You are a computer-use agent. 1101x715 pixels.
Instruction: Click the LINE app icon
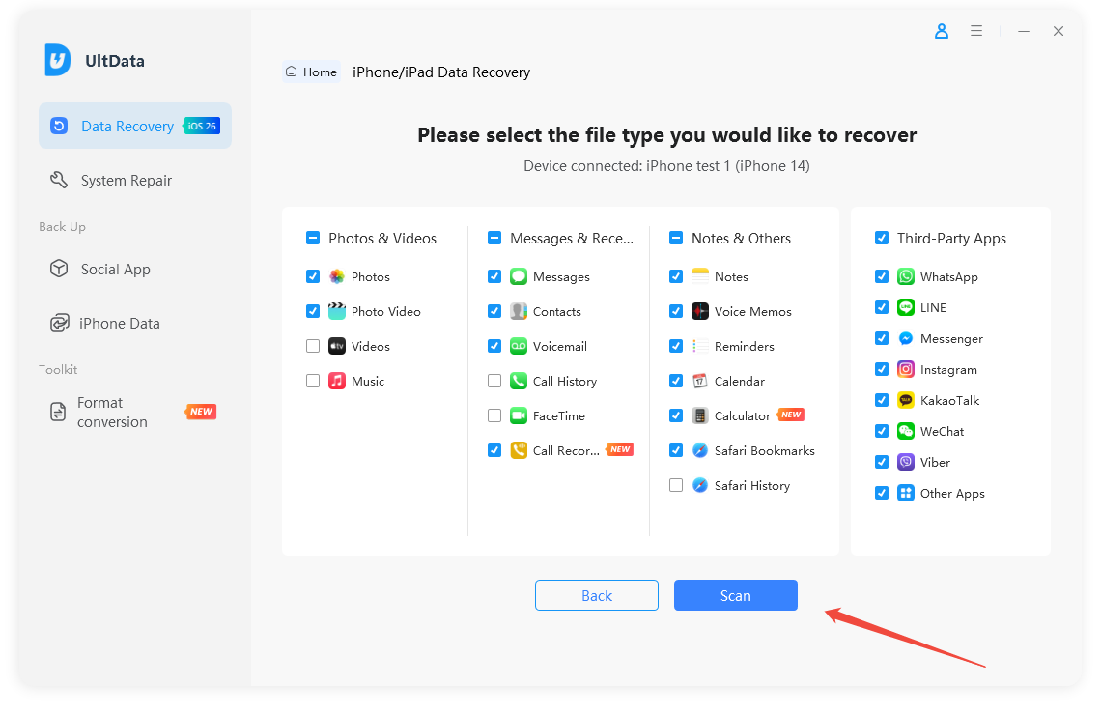906,307
